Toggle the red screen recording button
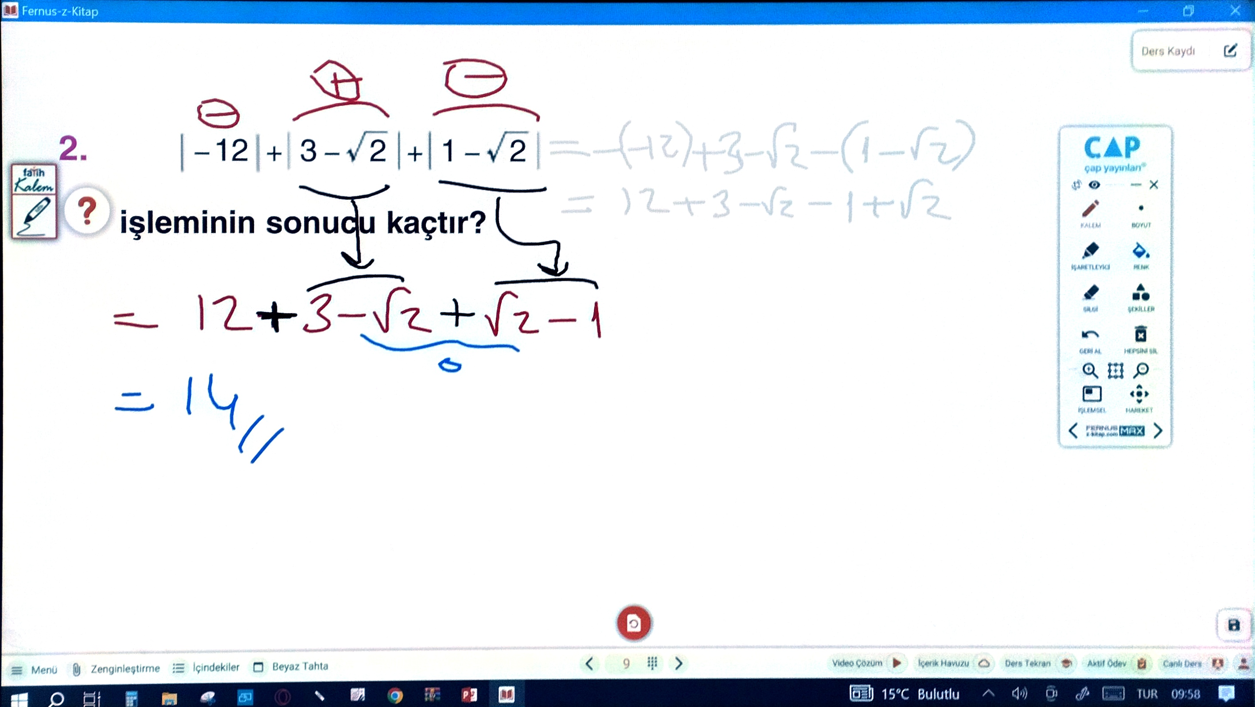The height and width of the screenshot is (707, 1255). tap(633, 623)
